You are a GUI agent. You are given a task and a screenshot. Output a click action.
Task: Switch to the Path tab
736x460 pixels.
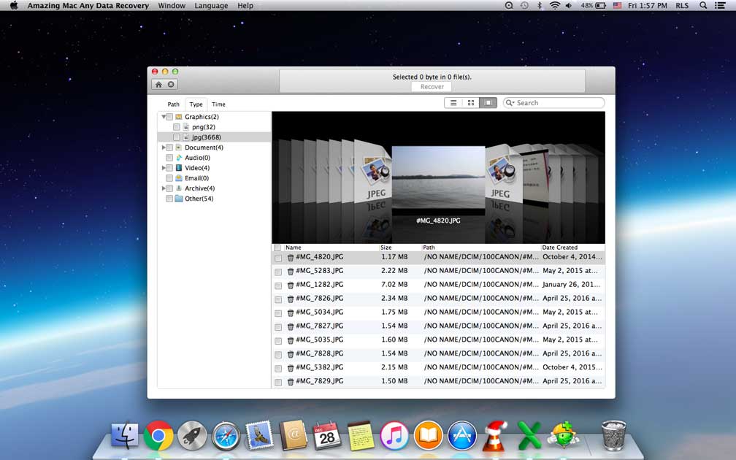click(173, 104)
